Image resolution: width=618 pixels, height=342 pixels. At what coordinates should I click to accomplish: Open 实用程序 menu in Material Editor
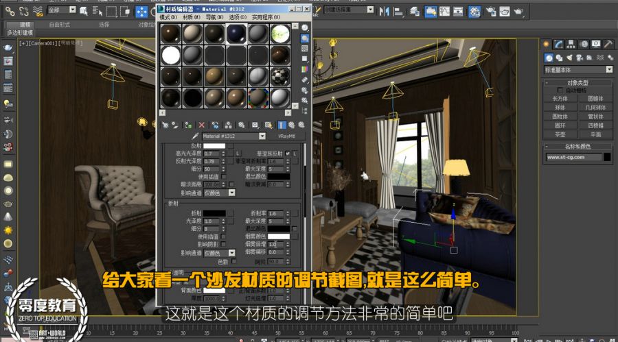pyautogui.click(x=266, y=17)
